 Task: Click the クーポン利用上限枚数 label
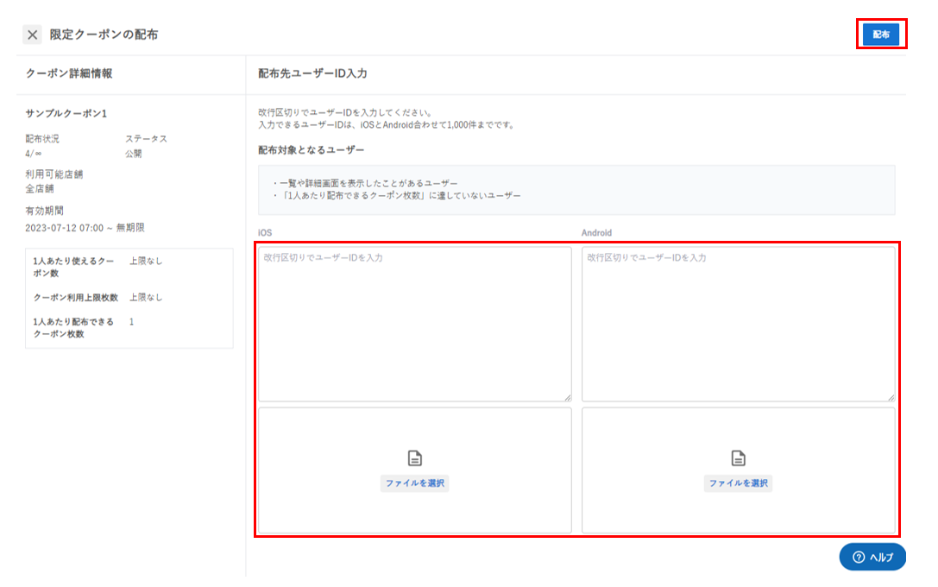75,298
